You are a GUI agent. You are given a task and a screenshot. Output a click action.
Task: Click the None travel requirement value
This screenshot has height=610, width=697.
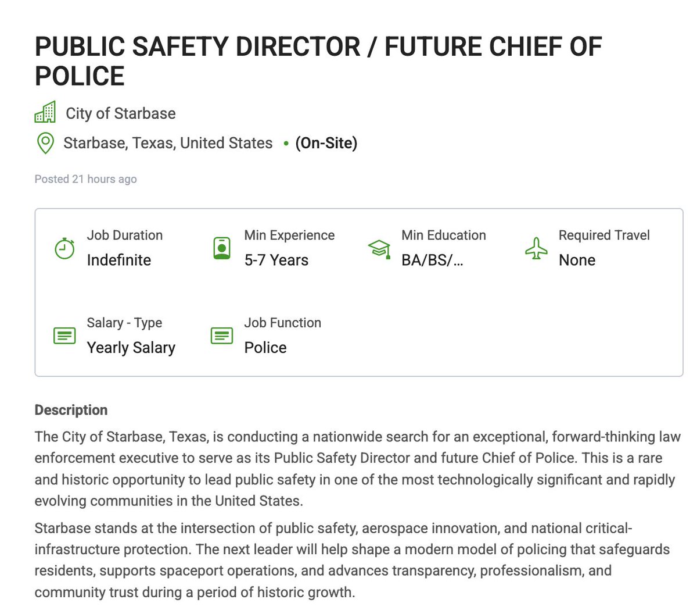click(577, 260)
